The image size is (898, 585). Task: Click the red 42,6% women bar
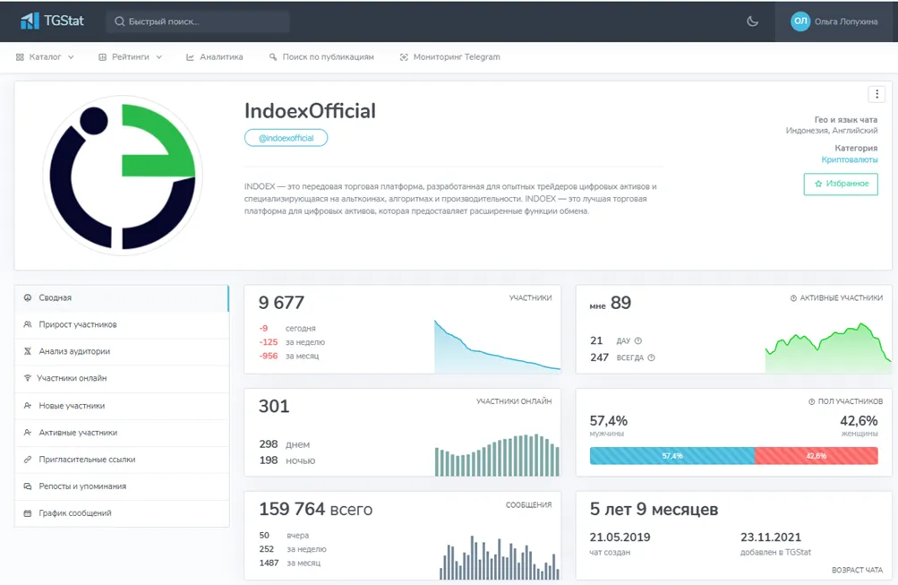(817, 456)
